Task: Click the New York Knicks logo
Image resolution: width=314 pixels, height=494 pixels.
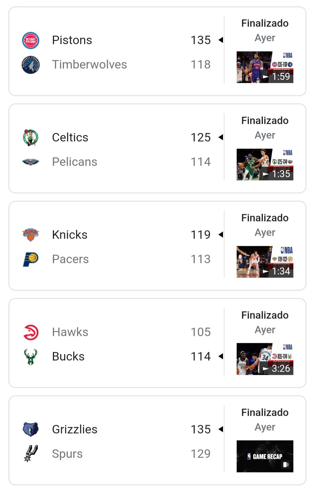Action: (x=31, y=235)
